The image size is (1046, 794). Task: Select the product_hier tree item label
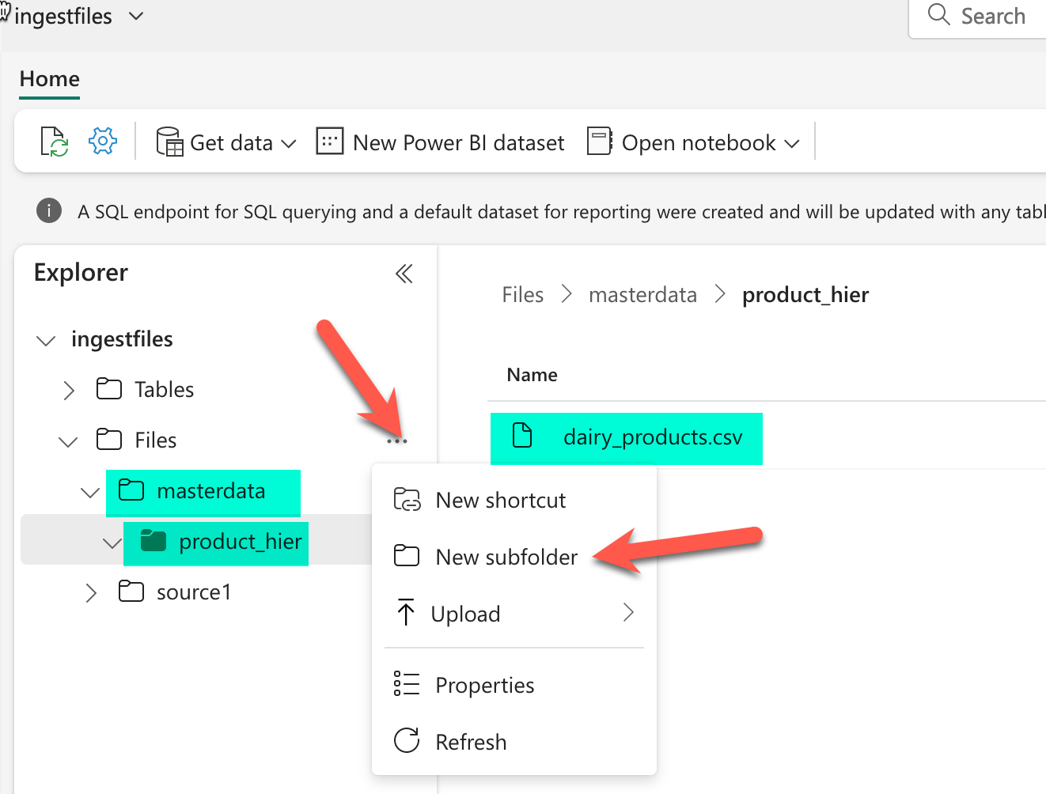pos(240,541)
